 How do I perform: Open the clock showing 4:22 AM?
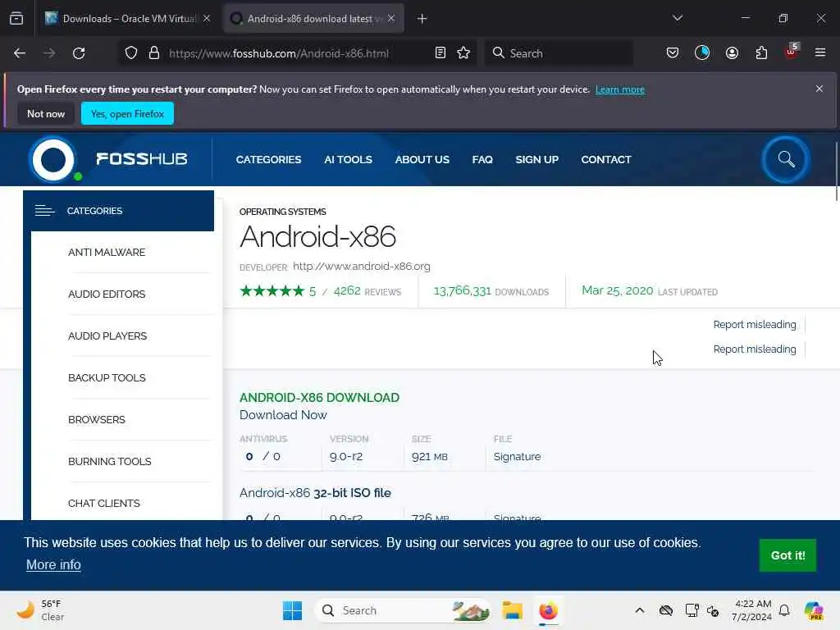752,610
